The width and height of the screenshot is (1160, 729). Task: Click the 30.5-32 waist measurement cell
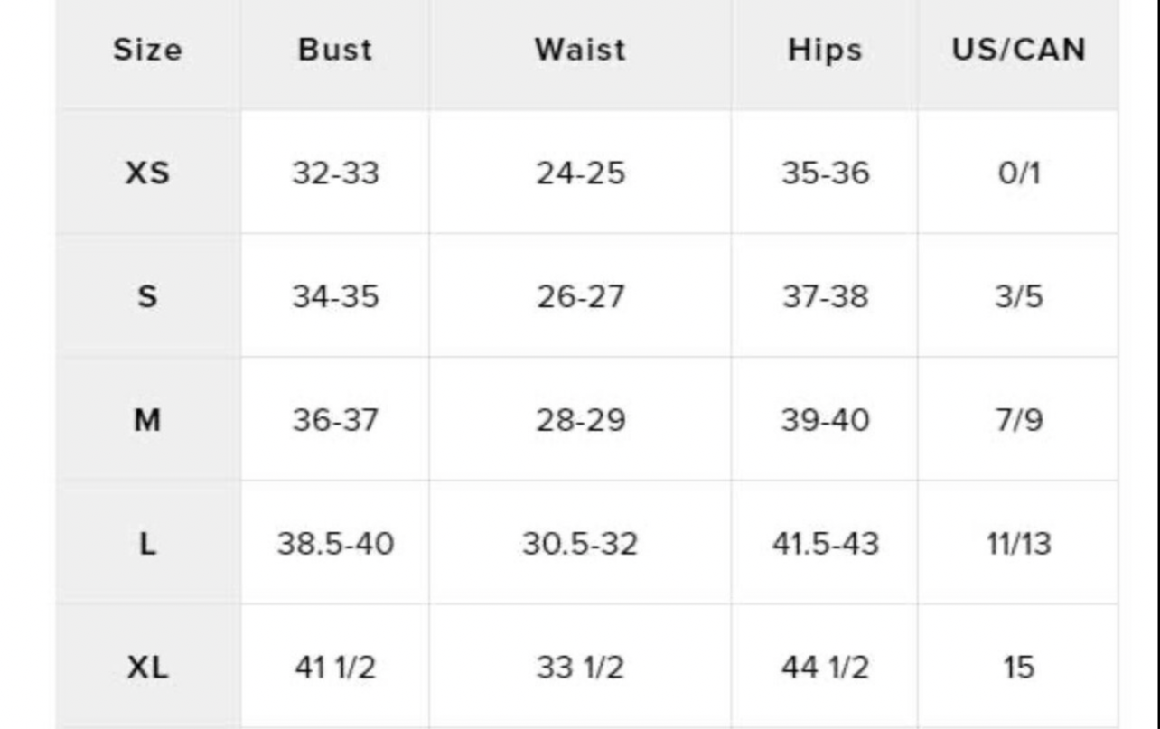click(x=580, y=544)
